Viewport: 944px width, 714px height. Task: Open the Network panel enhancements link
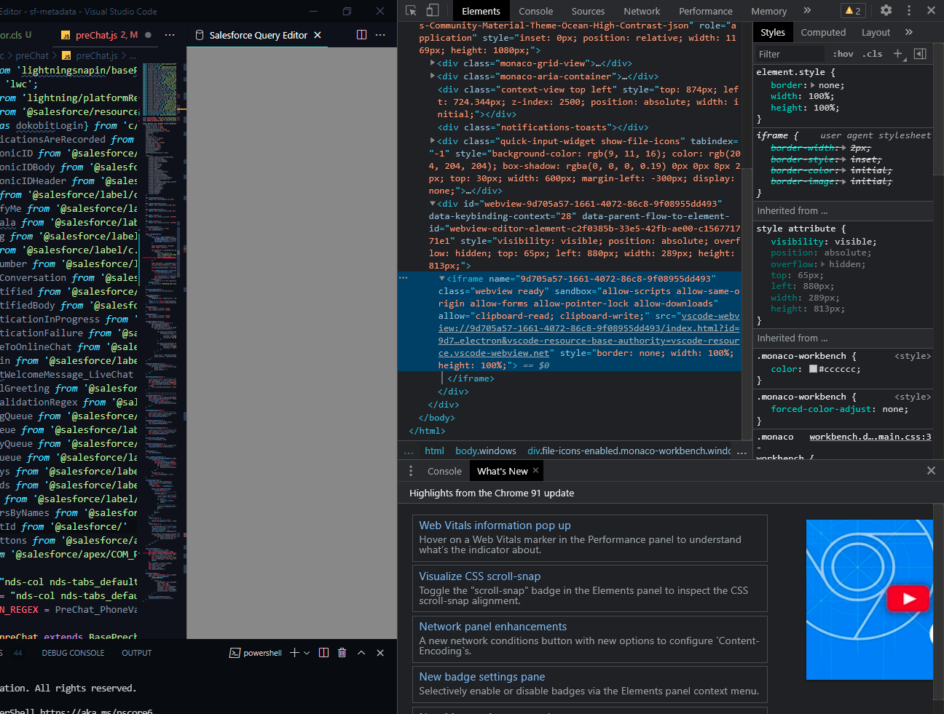coord(492,627)
